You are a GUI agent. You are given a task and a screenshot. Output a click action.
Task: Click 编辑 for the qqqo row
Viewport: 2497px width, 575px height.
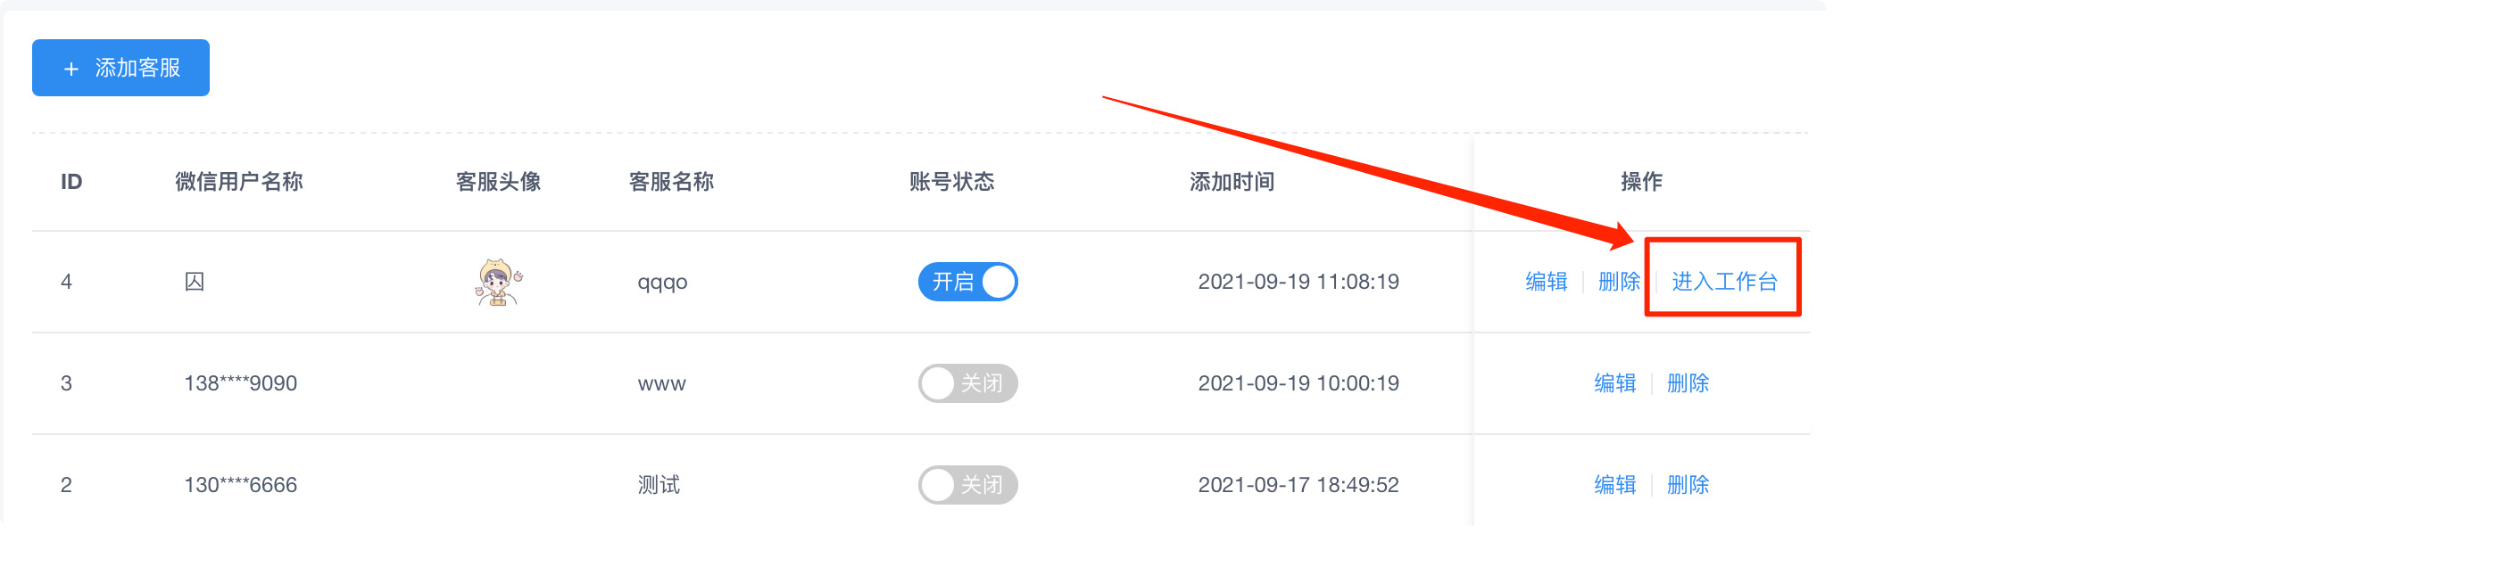click(1545, 282)
